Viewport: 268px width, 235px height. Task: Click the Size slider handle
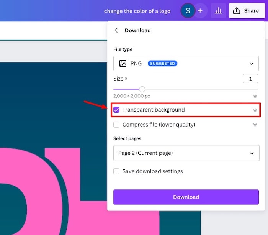pyautogui.click(x=142, y=89)
